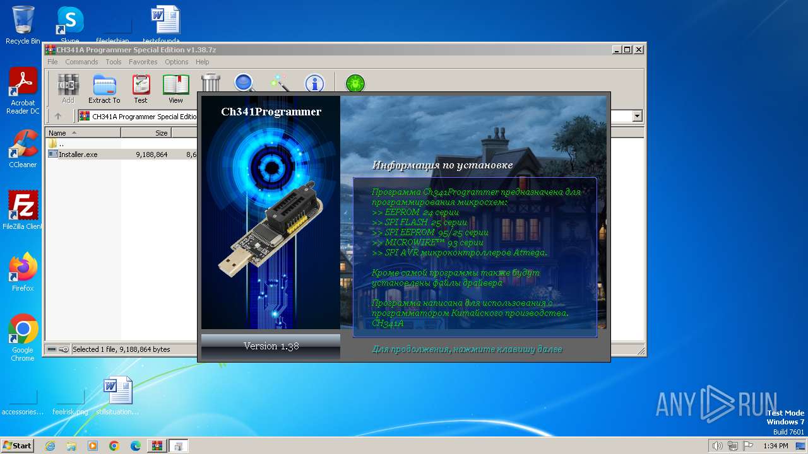
Task: Click the drive icon in status bar
Action: click(52, 349)
